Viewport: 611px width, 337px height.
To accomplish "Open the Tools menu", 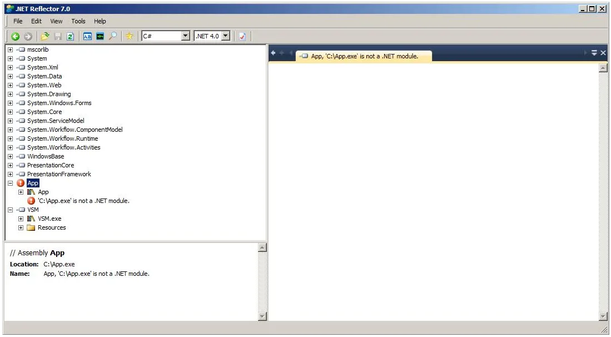I will [78, 21].
